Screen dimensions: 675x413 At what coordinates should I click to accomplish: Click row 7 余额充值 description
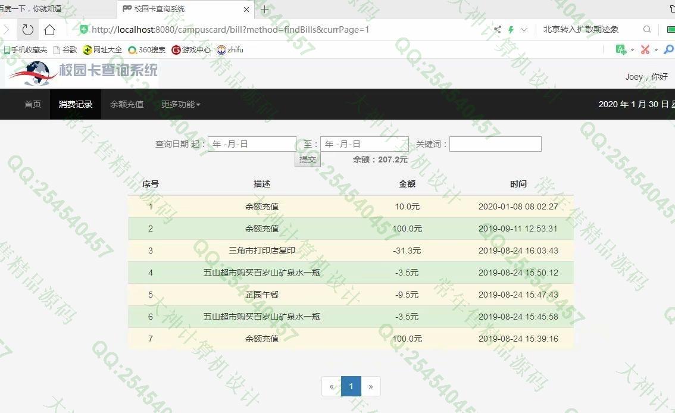[262, 339]
